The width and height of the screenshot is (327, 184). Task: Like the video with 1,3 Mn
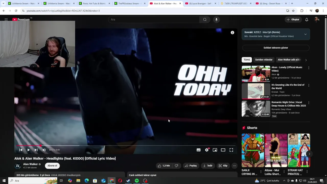click(x=164, y=166)
